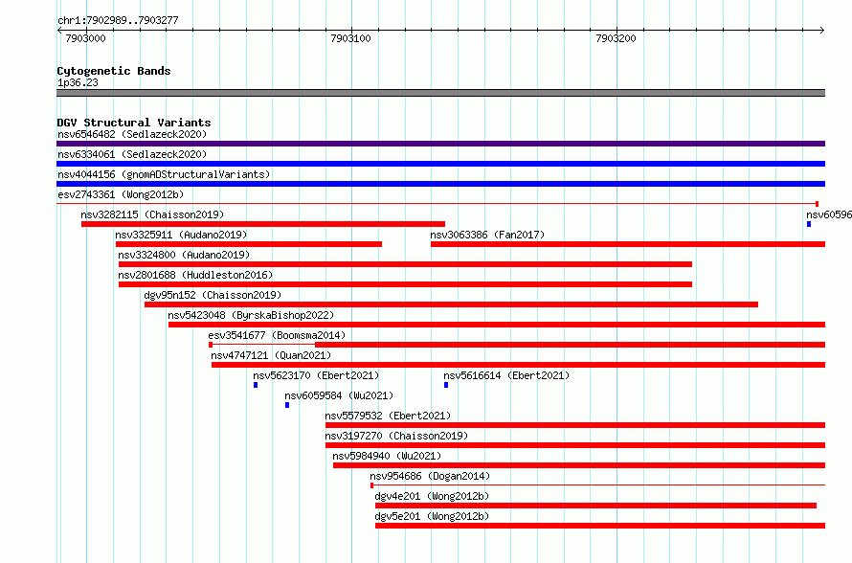The height and width of the screenshot is (563, 852).
Task: Click the blue bar of nsv6334061
Action: tap(440, 164)
